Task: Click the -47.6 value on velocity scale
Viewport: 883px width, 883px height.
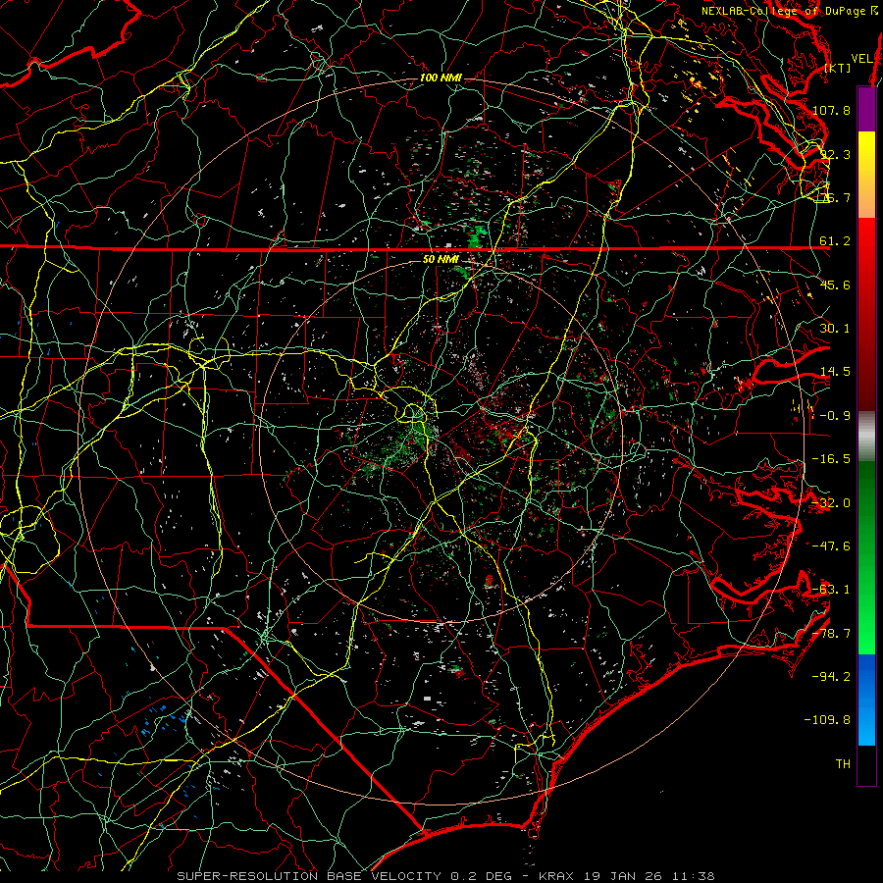Action: 831,546
